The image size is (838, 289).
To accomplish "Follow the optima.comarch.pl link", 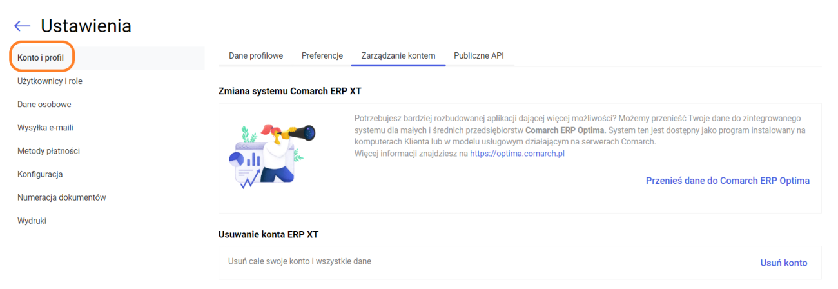I will [x=517, y=154].
